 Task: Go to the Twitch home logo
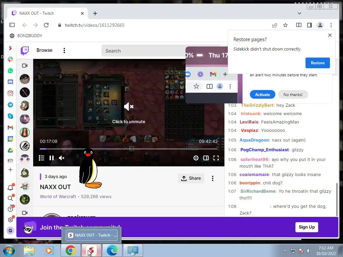(x=25, y=51)
